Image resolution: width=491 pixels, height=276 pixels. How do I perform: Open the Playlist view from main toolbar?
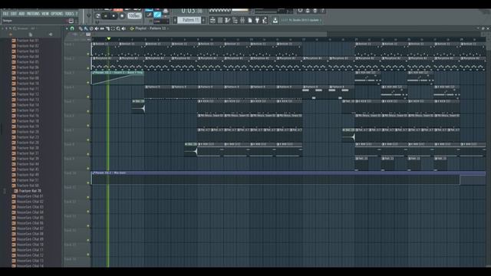click(x=213, y=21)
